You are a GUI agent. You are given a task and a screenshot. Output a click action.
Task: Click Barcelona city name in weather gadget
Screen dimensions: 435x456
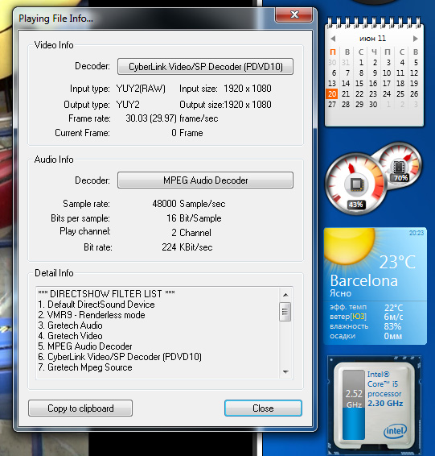[364, 281]
